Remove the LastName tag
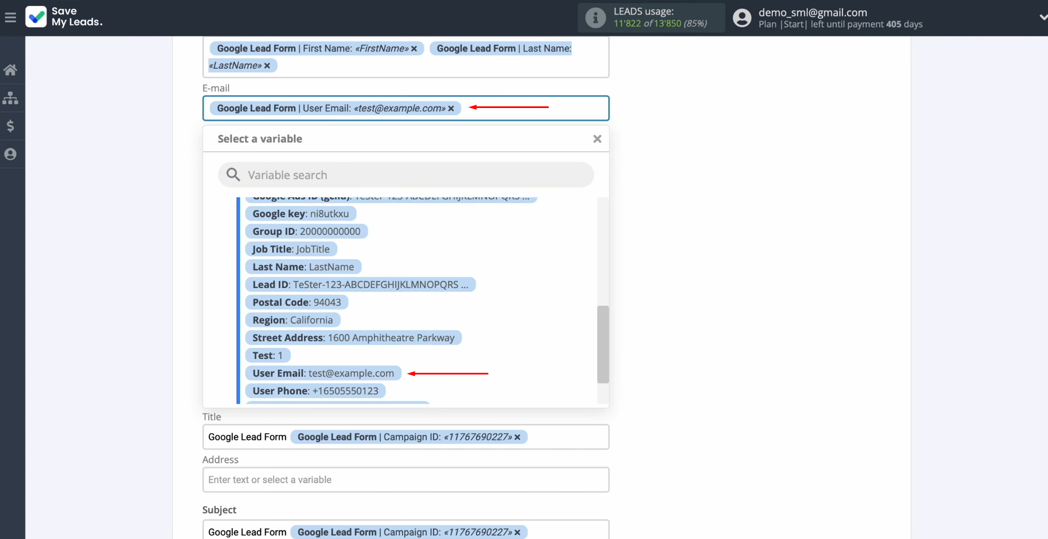1048x539 pixels. (x=267, y=65)
